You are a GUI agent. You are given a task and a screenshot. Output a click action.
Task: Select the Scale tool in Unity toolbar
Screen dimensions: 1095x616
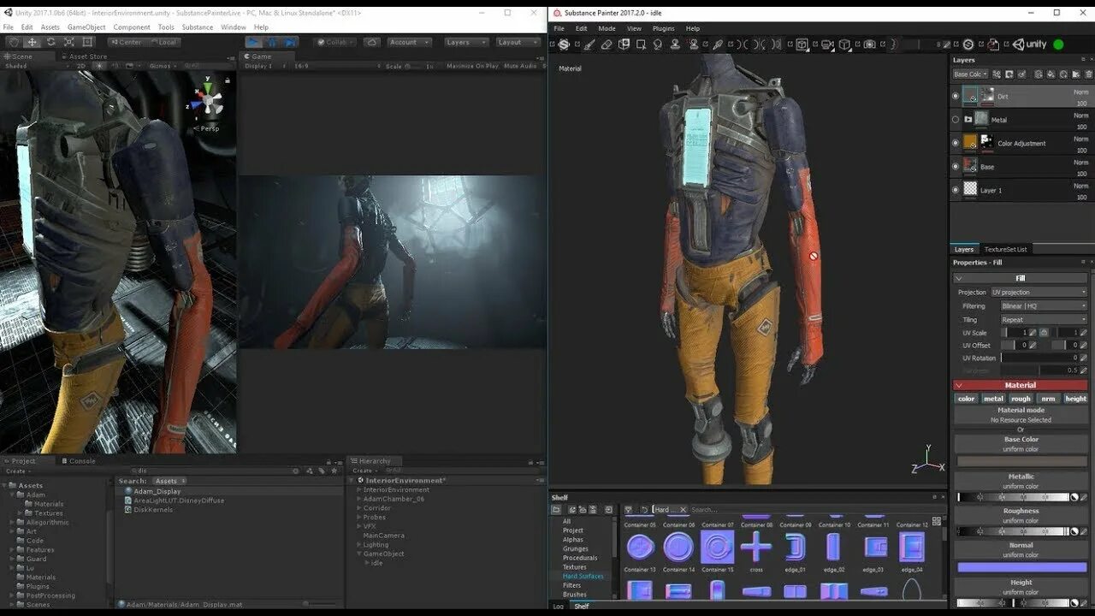click(69, 42)
